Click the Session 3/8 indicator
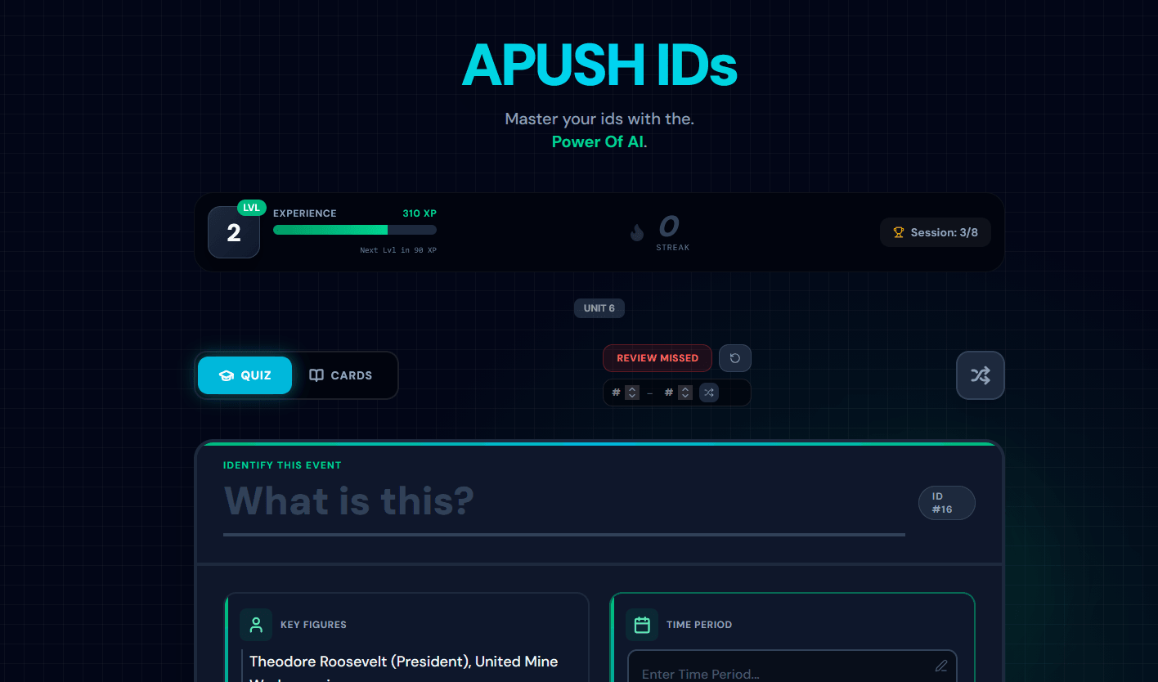This screenshot has width=1158, height=682. [x=936, y=232]
